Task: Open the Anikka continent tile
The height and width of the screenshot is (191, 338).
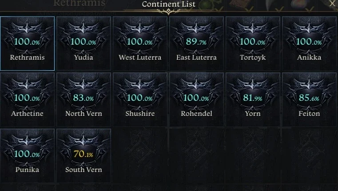Action: click(309, 44)
